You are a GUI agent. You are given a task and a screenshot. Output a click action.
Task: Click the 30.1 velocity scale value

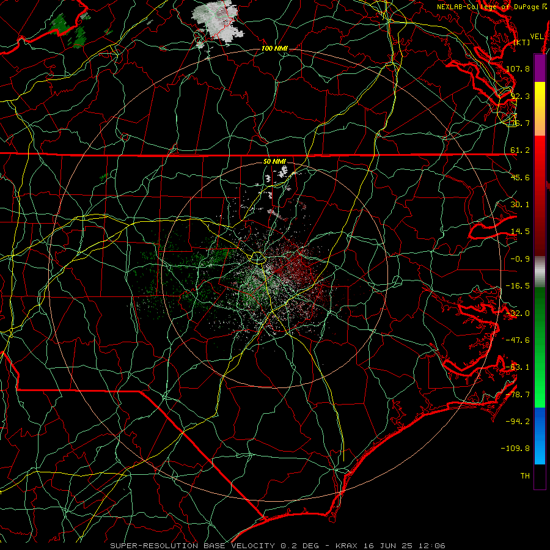pos(520,205)
